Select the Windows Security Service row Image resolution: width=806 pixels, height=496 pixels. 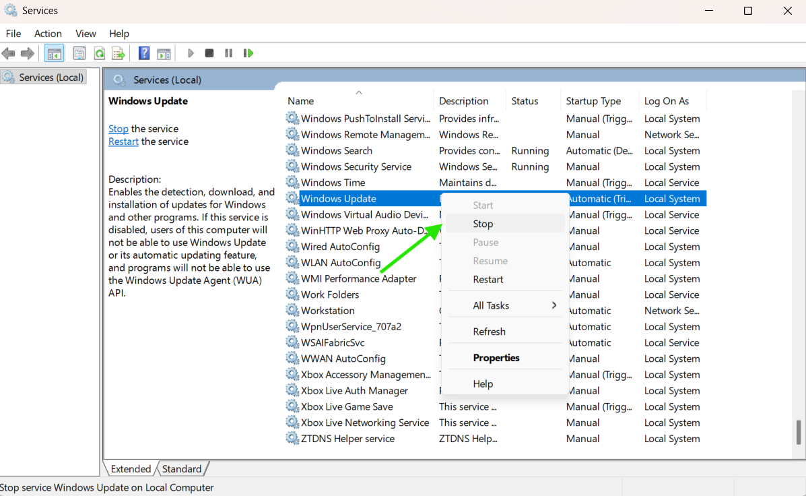coord(496,166)
